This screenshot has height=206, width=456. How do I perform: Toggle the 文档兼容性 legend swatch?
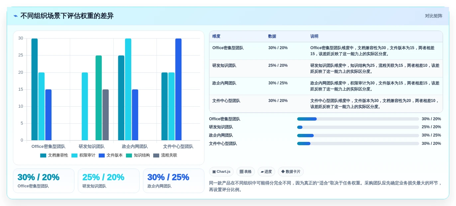(x=43, y=155)
